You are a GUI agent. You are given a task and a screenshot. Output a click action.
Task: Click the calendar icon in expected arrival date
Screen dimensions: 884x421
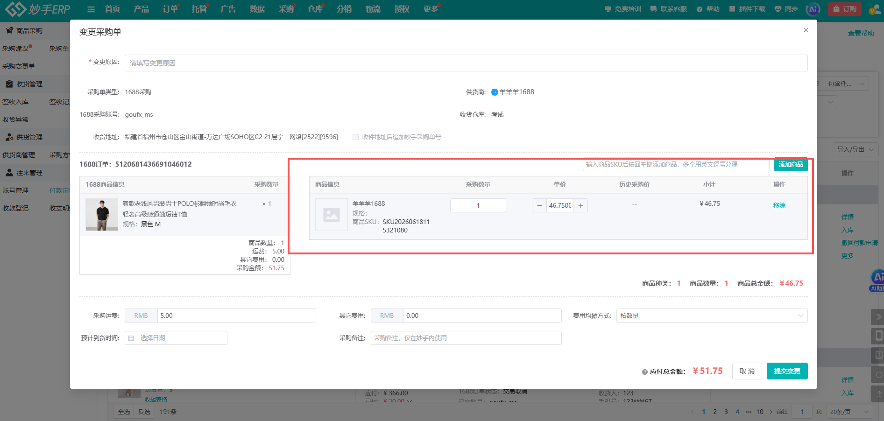[x=131, y=338]
